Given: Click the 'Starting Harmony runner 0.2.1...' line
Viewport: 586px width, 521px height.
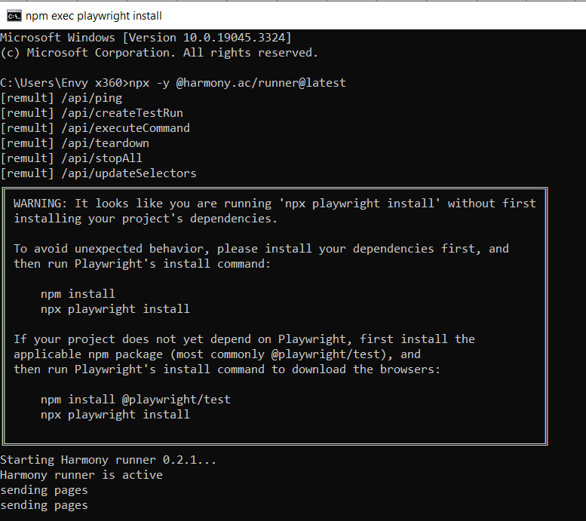Looking at the screenshot, I should [109, 460].
